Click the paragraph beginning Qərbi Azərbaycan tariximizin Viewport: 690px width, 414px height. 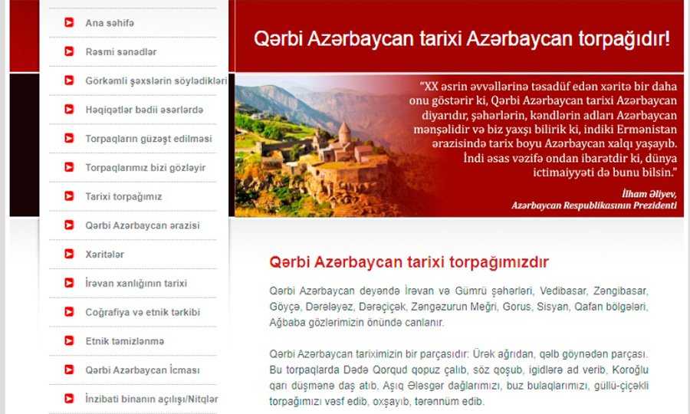pos(458,377)
